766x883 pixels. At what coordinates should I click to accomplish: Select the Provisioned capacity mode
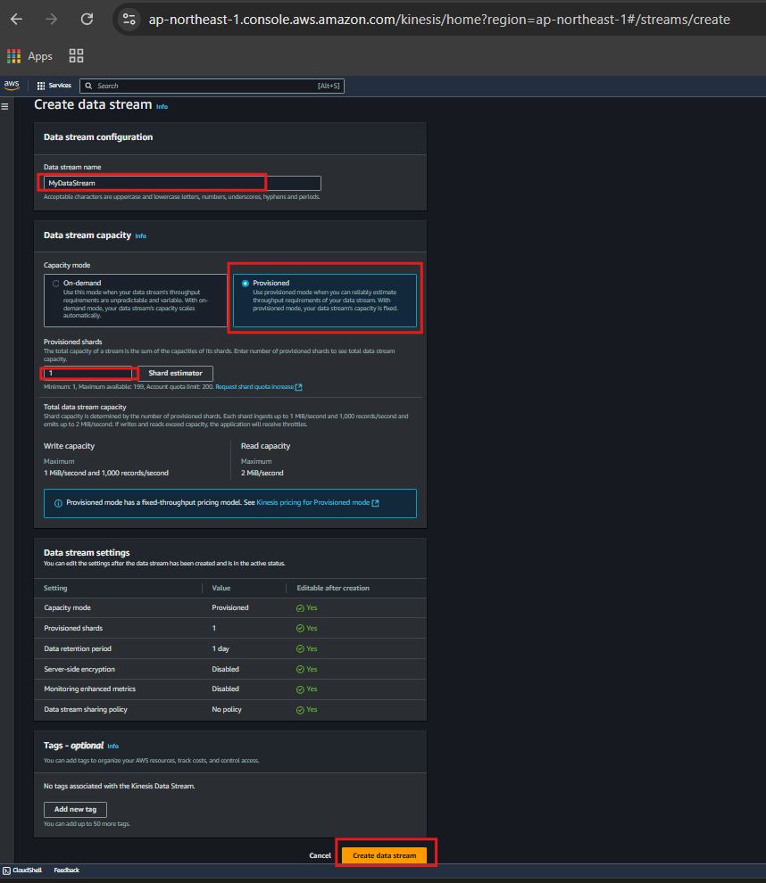246,284
